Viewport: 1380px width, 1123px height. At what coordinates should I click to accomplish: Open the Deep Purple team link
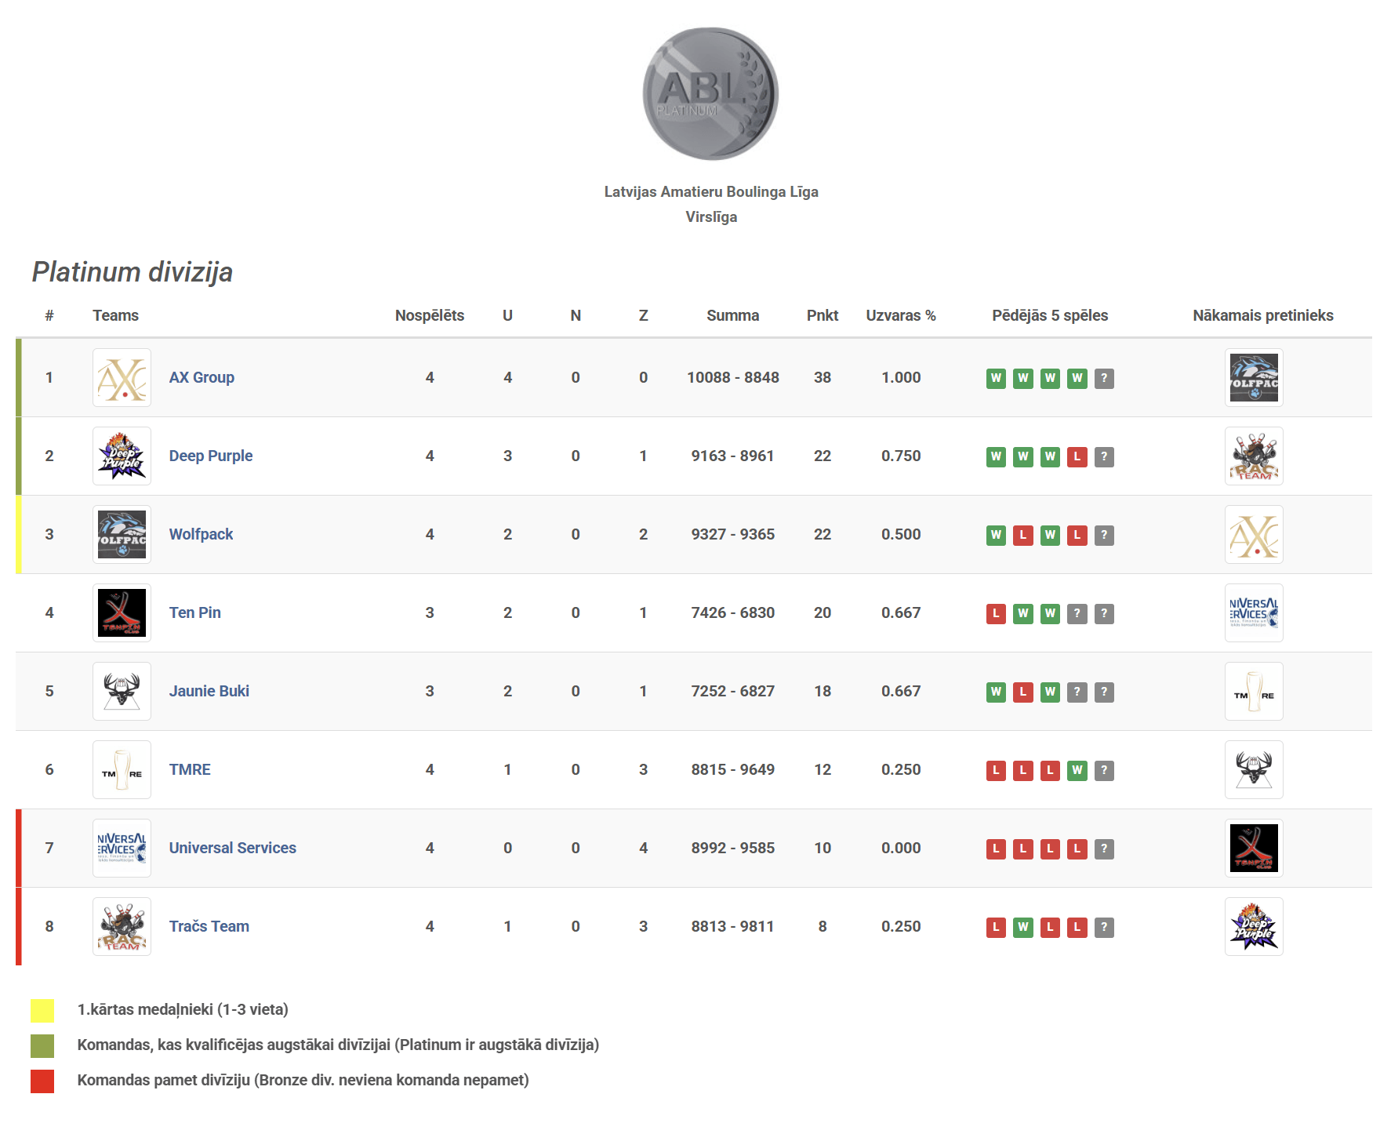tap(211, 456)
